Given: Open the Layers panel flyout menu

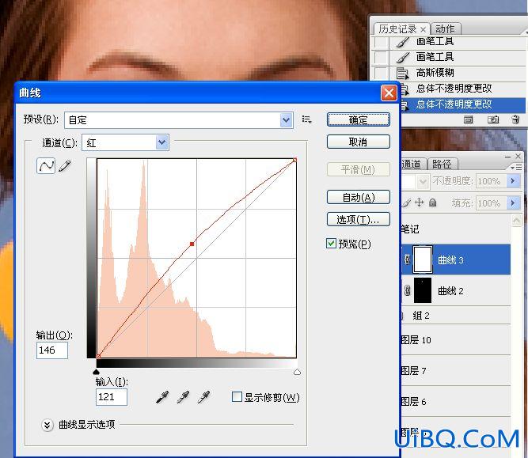Looking at the screenshot, I should [x=516, y=167].
